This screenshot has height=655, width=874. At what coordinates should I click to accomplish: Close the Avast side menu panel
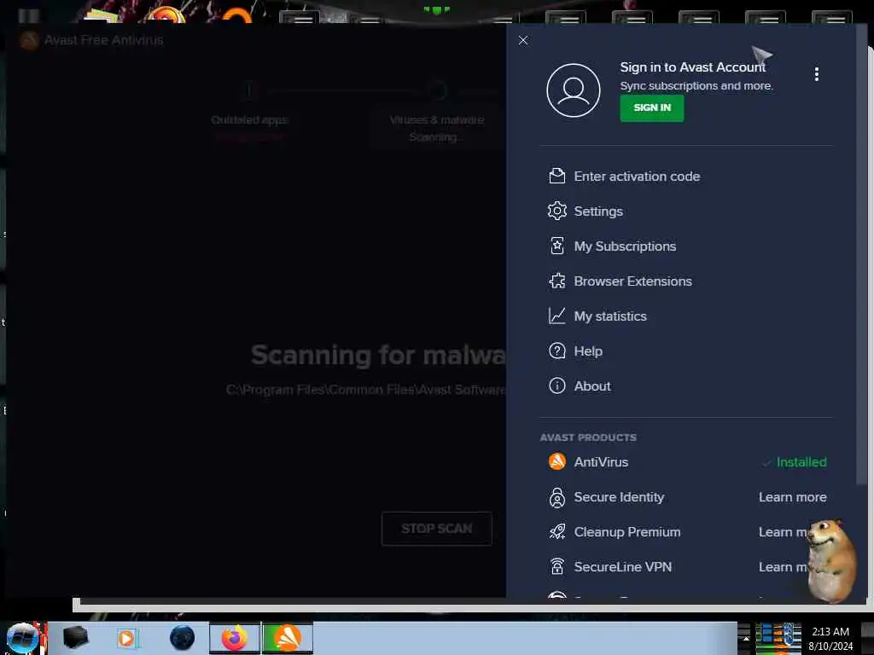coord(523,40)
